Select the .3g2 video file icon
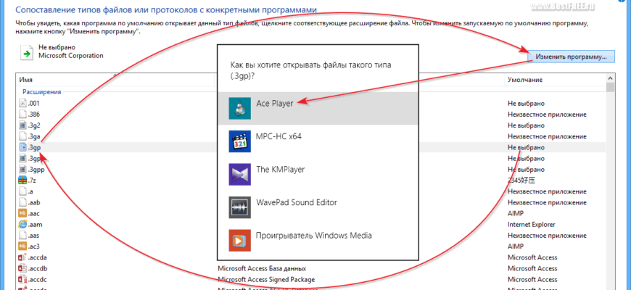 click(22, 125)
